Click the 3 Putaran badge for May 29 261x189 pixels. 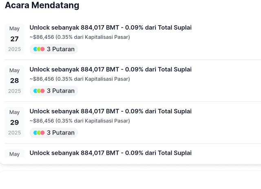[x=54, y=133]
